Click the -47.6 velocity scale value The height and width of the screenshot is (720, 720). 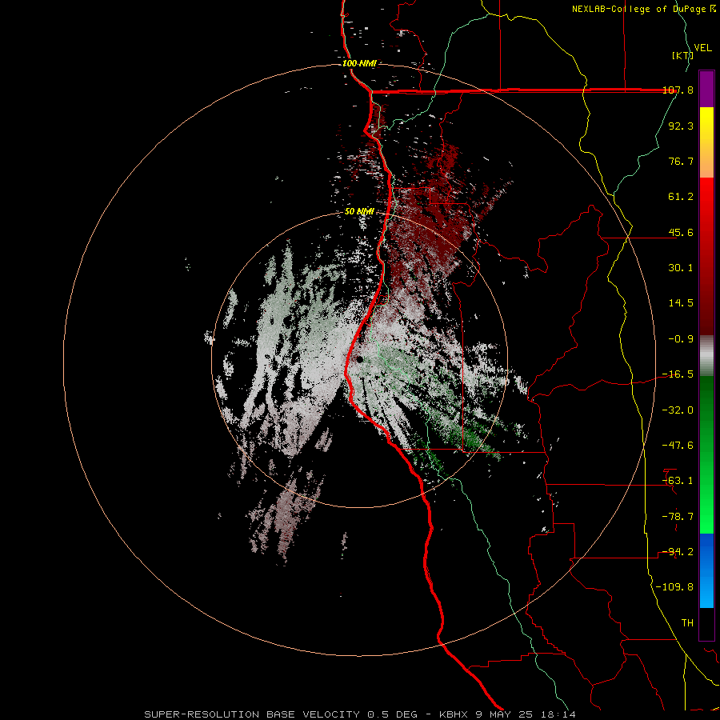point(678,446)
